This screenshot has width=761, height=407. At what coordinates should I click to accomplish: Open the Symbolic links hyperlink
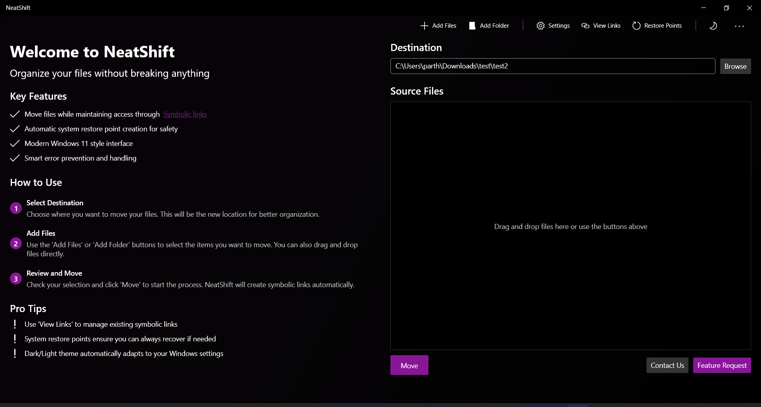[185, 114]
